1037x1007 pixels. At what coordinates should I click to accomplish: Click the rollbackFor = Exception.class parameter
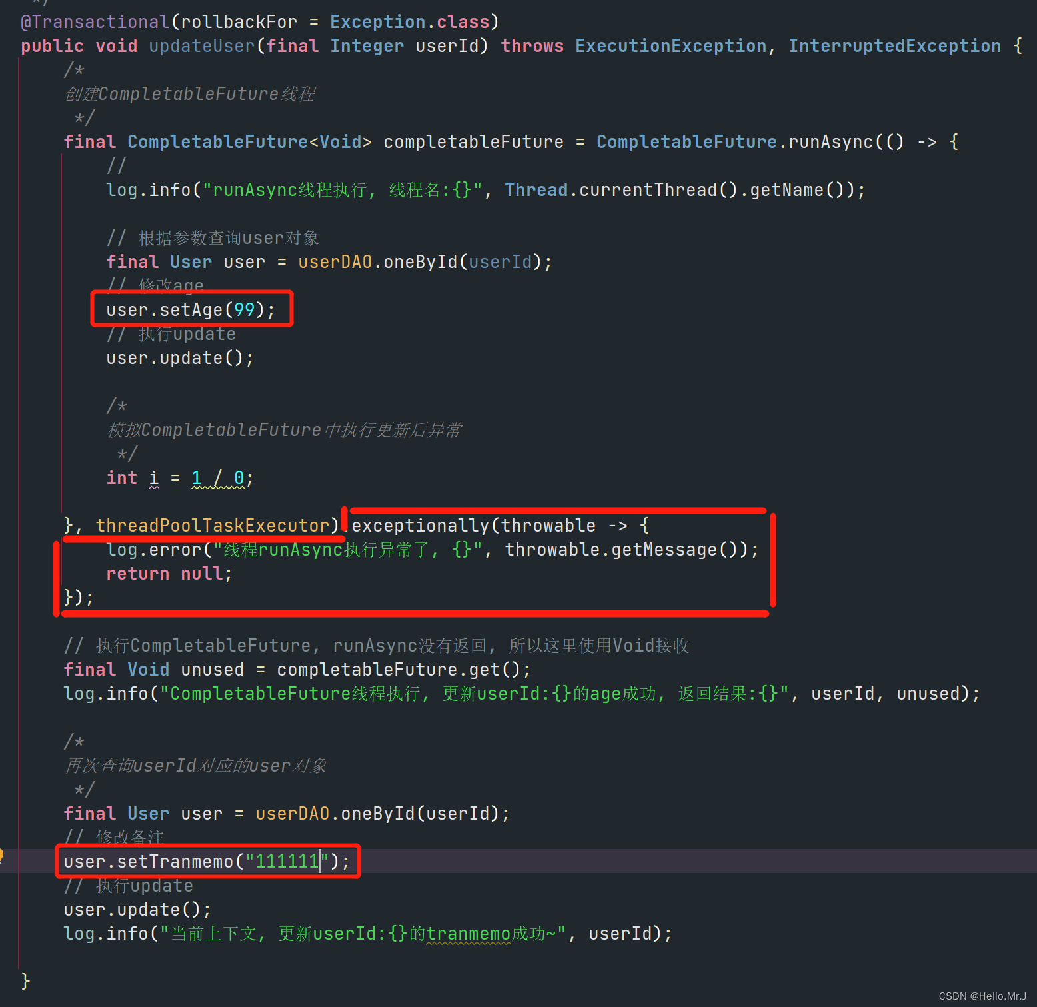tap(335, 22)
